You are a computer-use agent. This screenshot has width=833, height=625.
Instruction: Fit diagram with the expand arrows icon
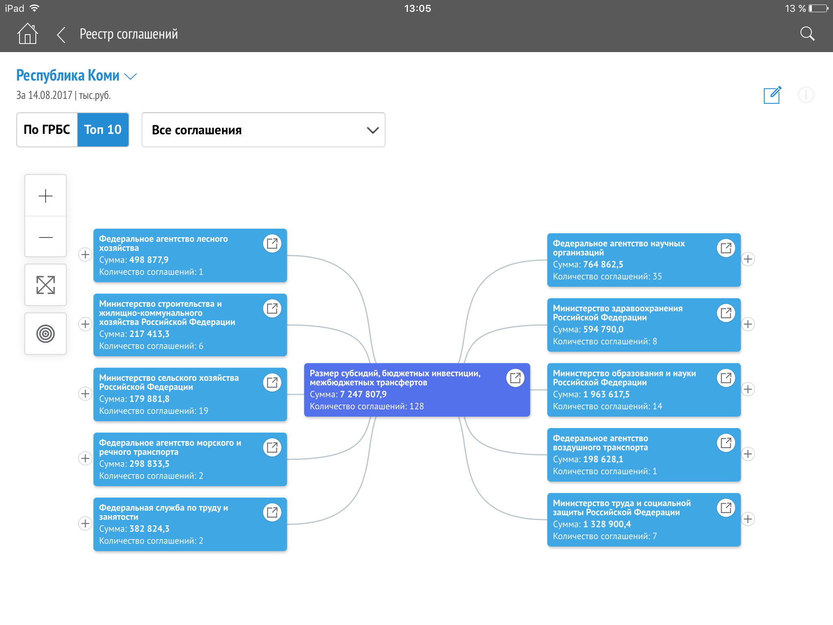tap(46, 285)
